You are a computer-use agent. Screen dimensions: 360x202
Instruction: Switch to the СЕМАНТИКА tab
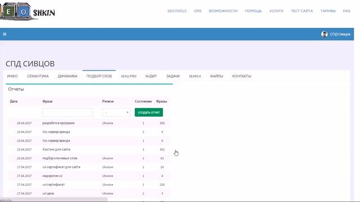pos(38,76)
